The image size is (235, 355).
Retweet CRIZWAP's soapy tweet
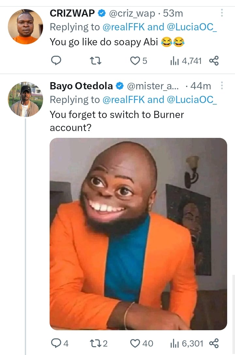tap(96, 61)
